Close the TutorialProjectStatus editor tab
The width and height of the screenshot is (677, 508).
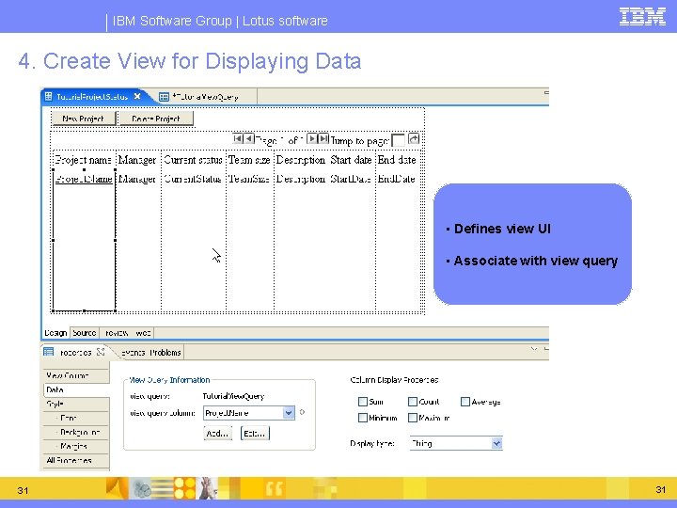[137, 96]
